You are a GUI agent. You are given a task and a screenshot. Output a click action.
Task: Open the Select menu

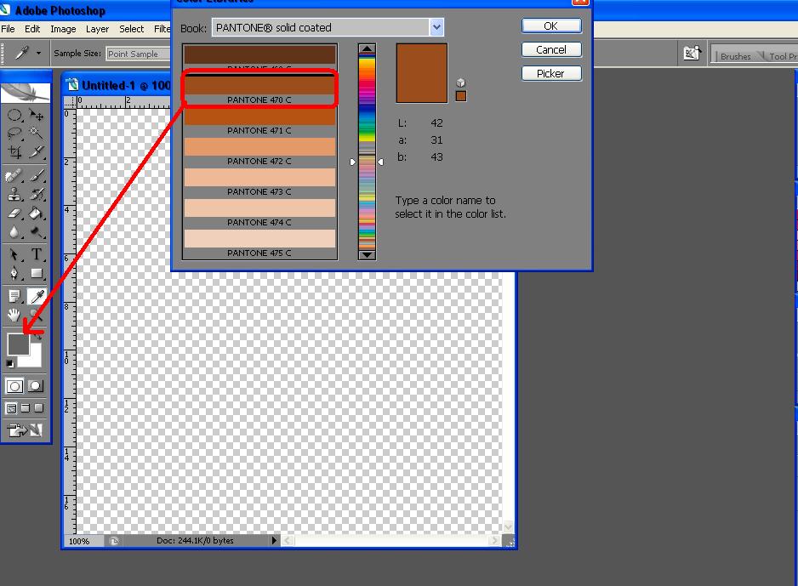[x=131, y=29]
